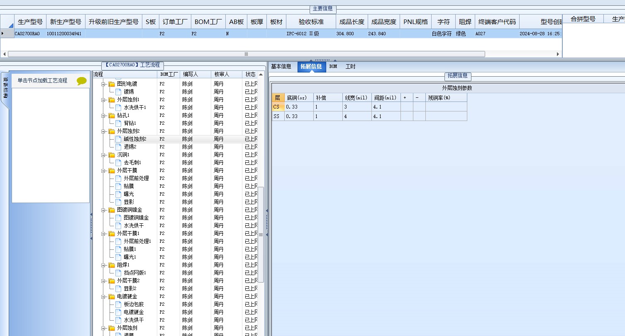Select the 拓展信息 tab
The height and width of the screenshot is (336, 625).
coord(311,67)
